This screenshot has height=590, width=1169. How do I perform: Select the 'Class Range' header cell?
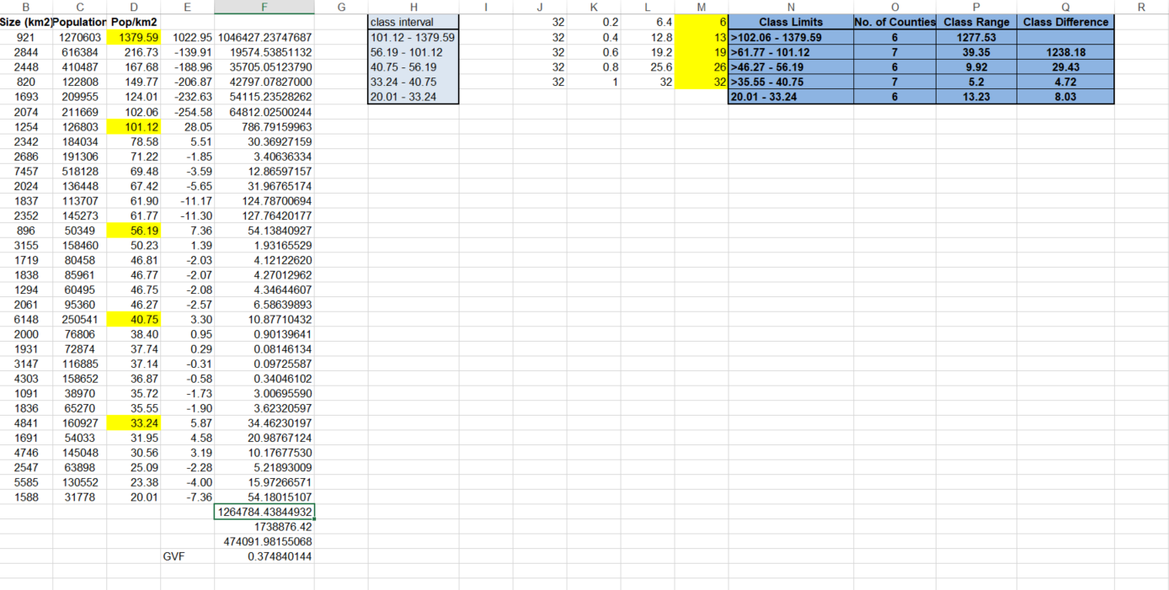point(976,22)
